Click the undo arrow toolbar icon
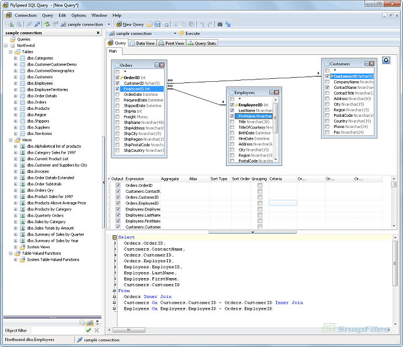403x347 pixels. coord(201,25)
